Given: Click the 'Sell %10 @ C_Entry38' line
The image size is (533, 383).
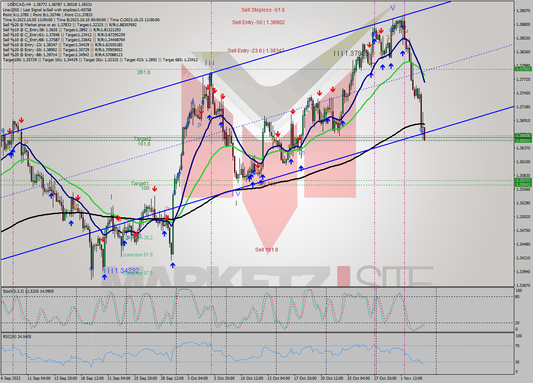Looking at the screenshot, I should click(62, 30).
